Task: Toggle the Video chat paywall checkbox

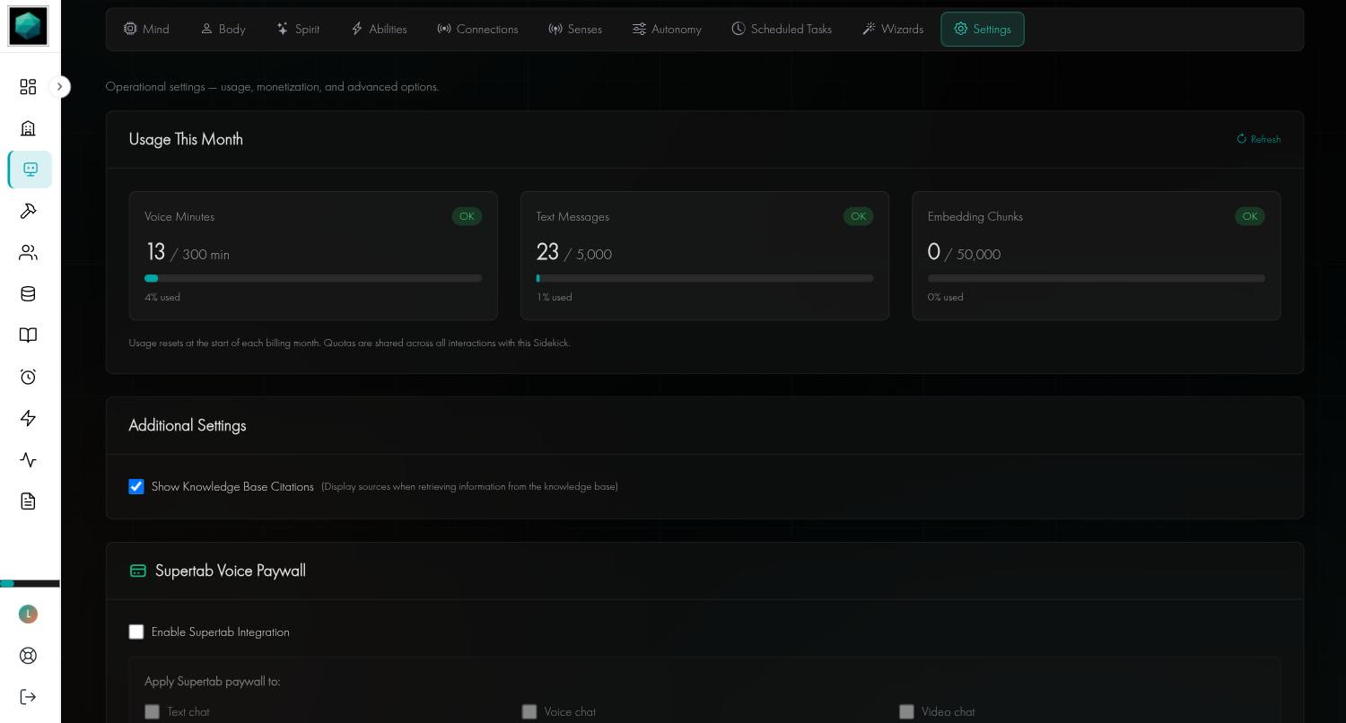Action: pyautogui.click(x=906, y=711)
